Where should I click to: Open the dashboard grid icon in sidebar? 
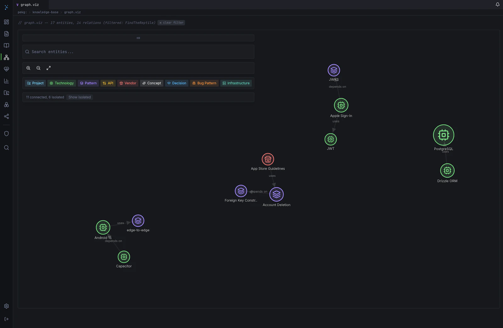coord(6,22)
